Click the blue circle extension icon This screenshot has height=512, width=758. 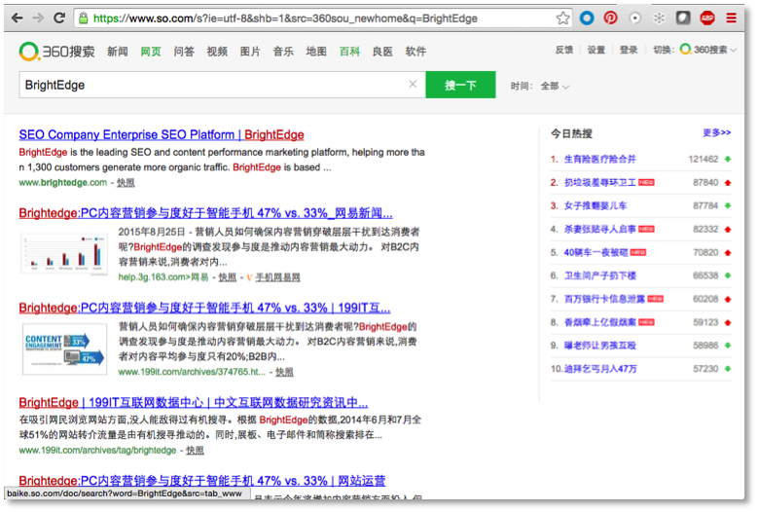(x=587, y=18)
